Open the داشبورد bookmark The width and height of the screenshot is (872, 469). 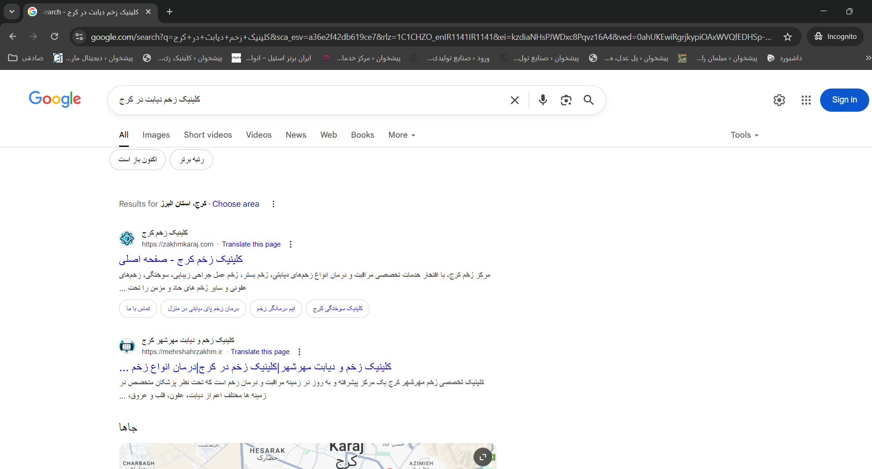(x=784, y=58)
